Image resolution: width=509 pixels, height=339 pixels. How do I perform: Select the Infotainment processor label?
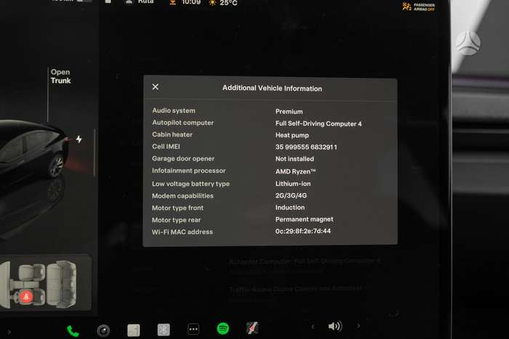188,171
